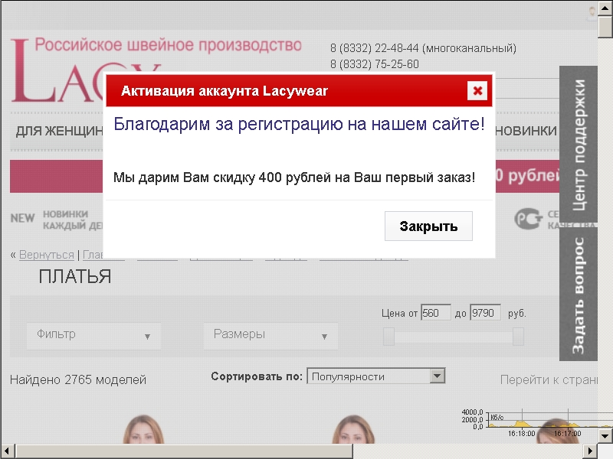Viewport: 613px width, 459px height.
Task: Follow the Вернуться link
Action: tap(47, 255)
